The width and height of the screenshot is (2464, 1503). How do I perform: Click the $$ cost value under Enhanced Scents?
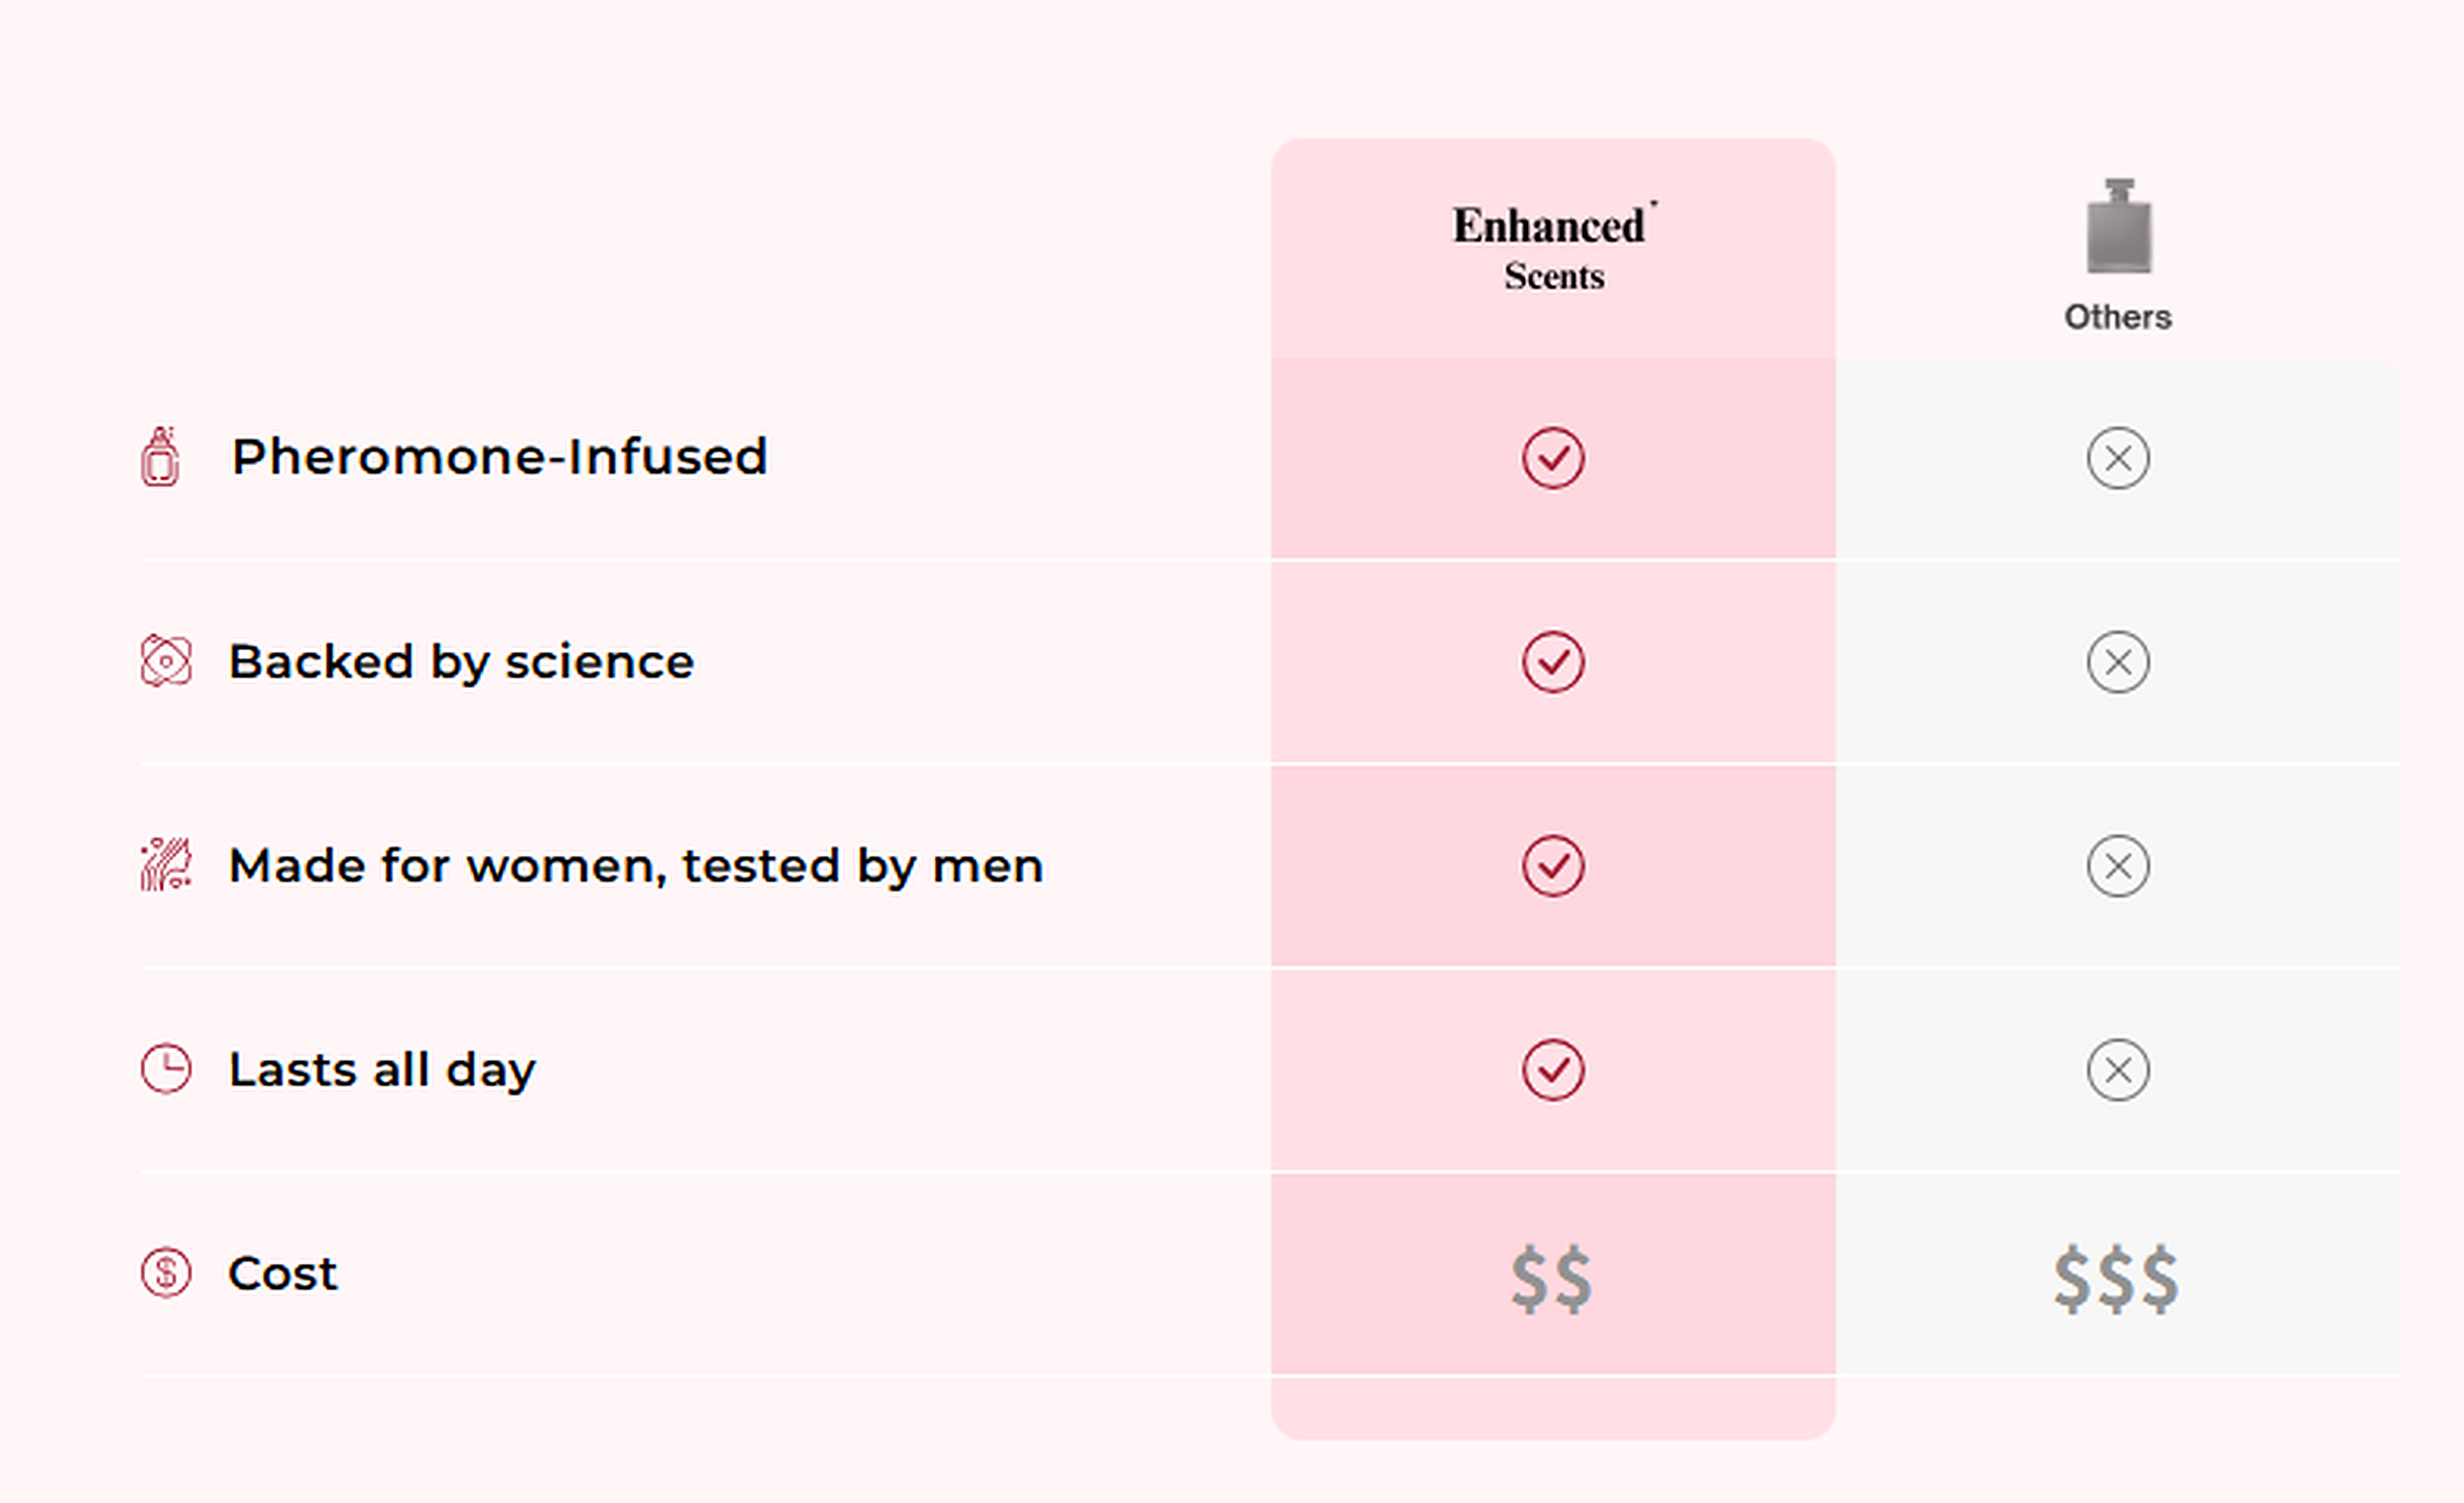click(1551, 1279)
